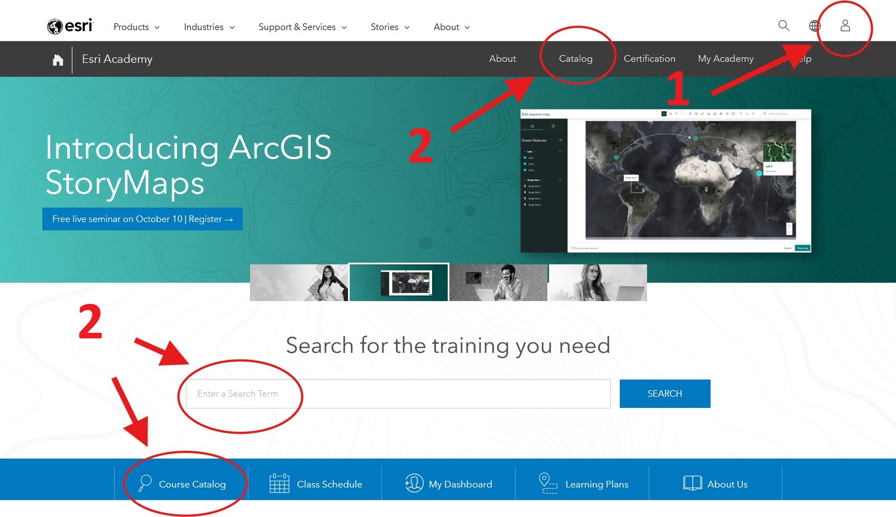Image resolution: width=896 pixels, height=517 pixels.
Task: Open Certification in the Academy bar
Action: [x=649, y=58]
